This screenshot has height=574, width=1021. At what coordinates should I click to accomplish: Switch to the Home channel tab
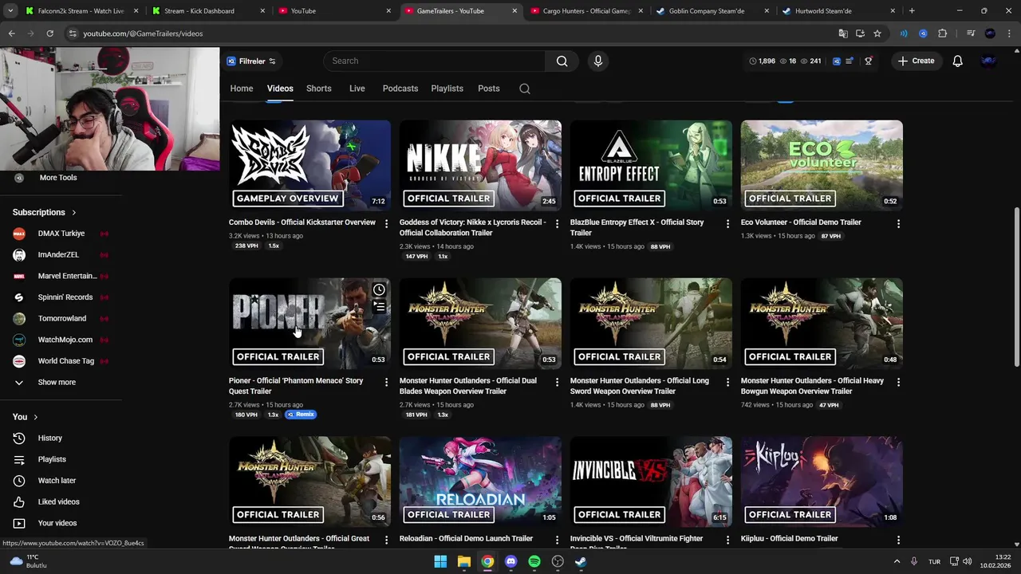coord(242,88)
